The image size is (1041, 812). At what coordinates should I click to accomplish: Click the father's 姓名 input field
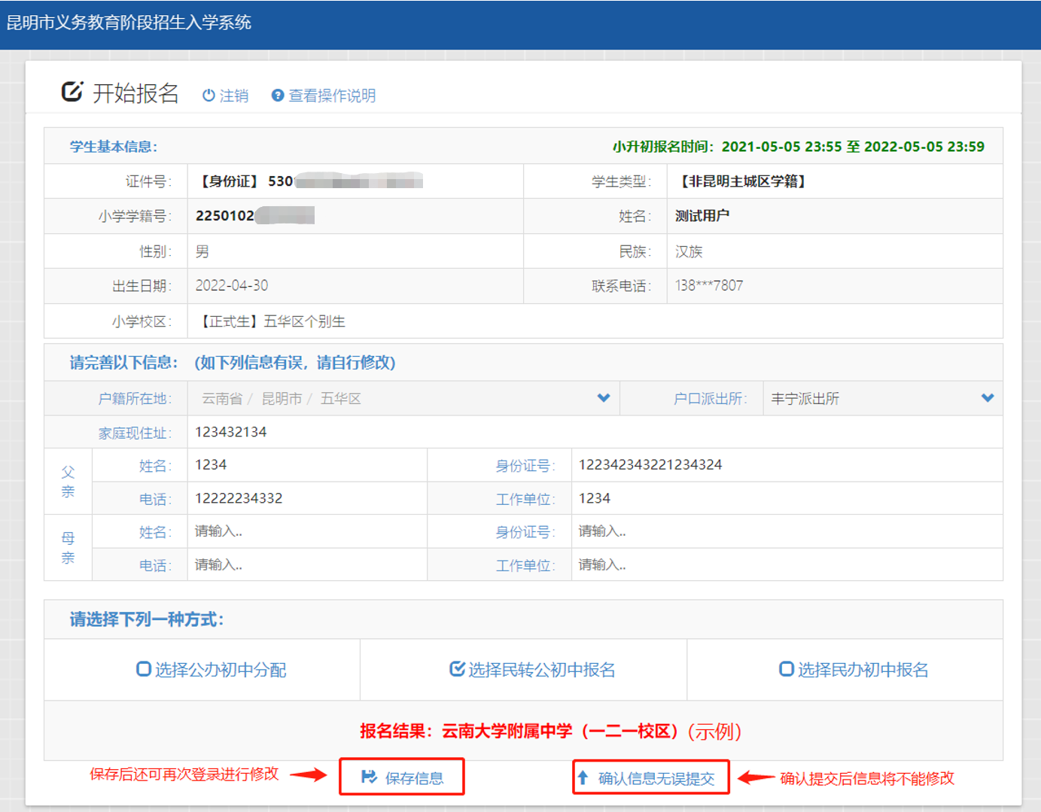pos(305,465)
